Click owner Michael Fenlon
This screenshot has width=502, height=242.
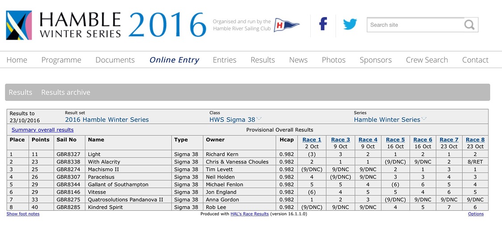point(225,185)
